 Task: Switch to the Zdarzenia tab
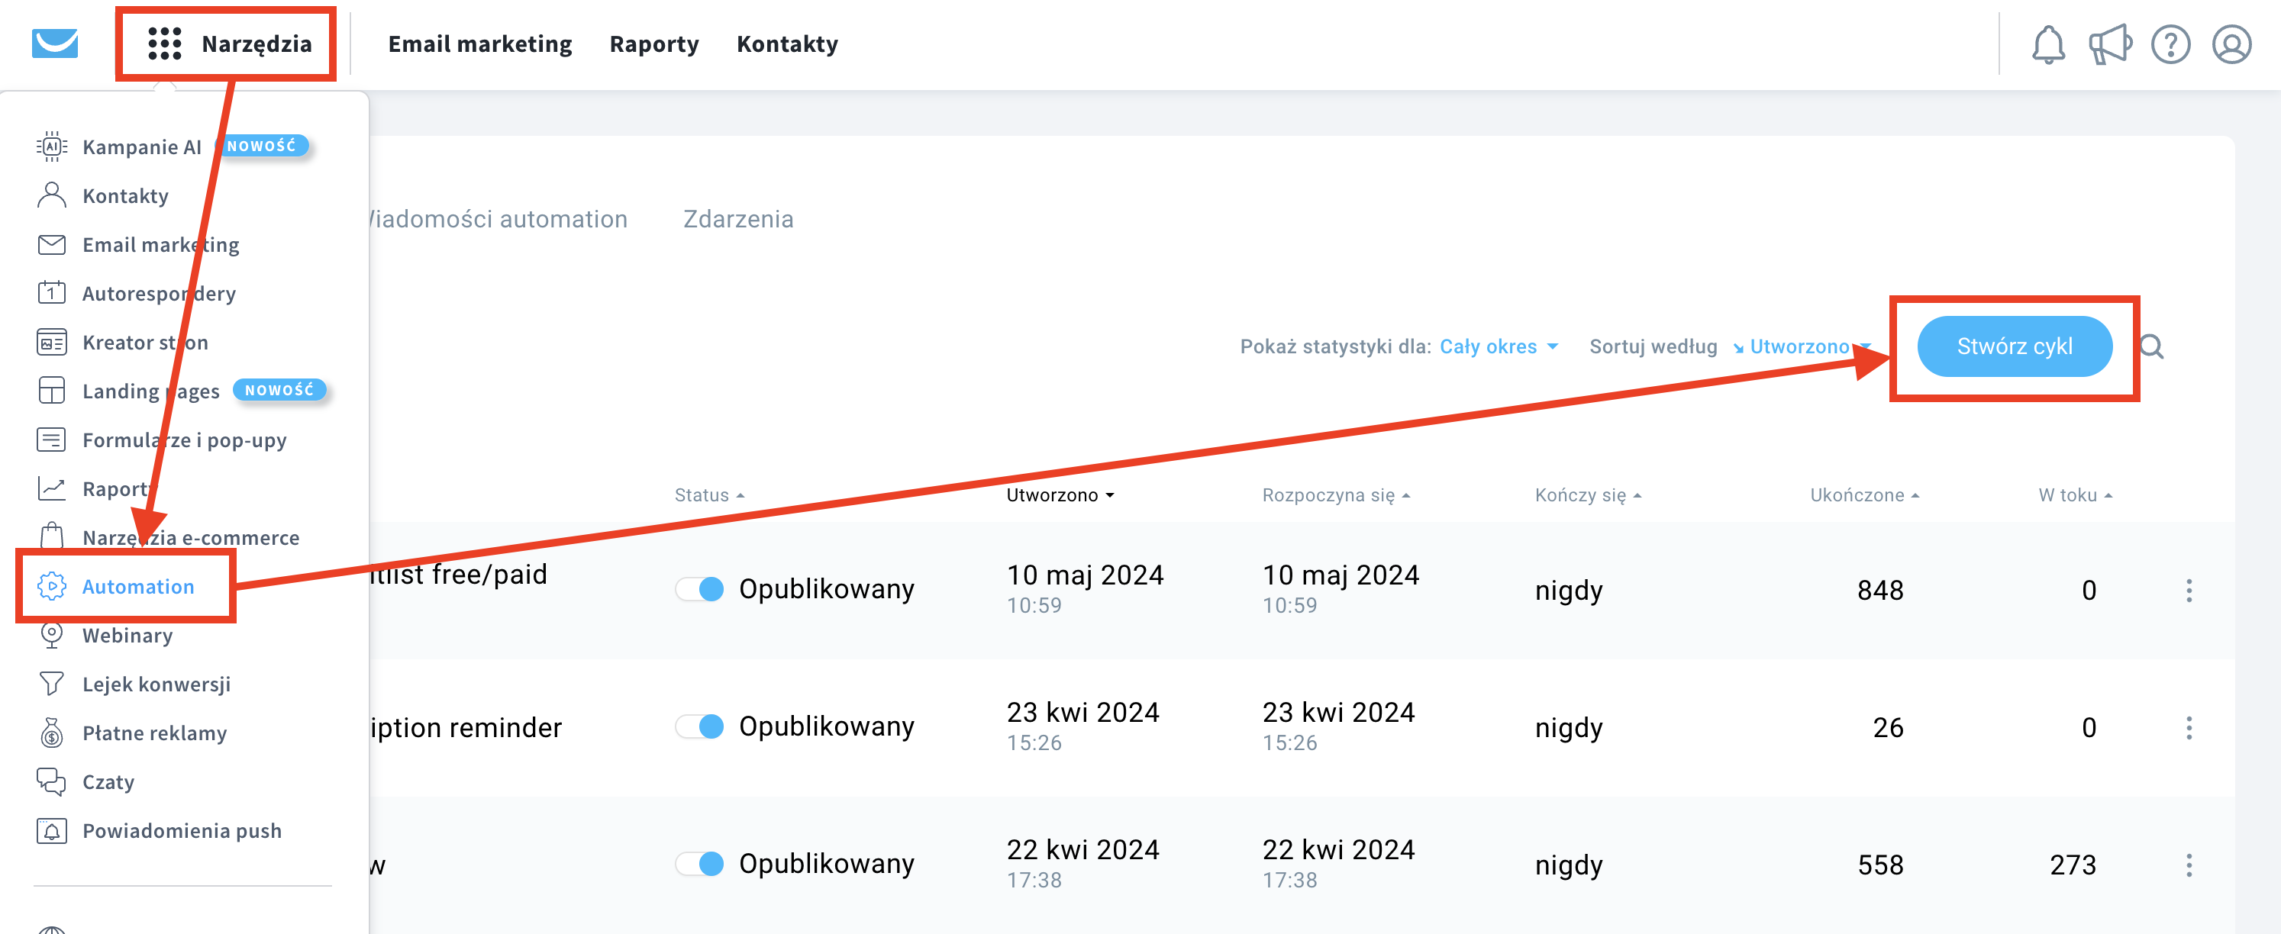coord(738,219)
